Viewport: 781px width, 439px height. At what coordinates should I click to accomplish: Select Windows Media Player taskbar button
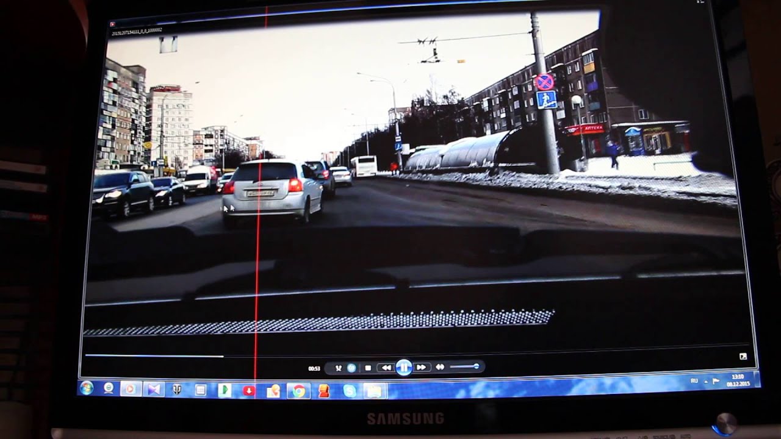point(130,388)
